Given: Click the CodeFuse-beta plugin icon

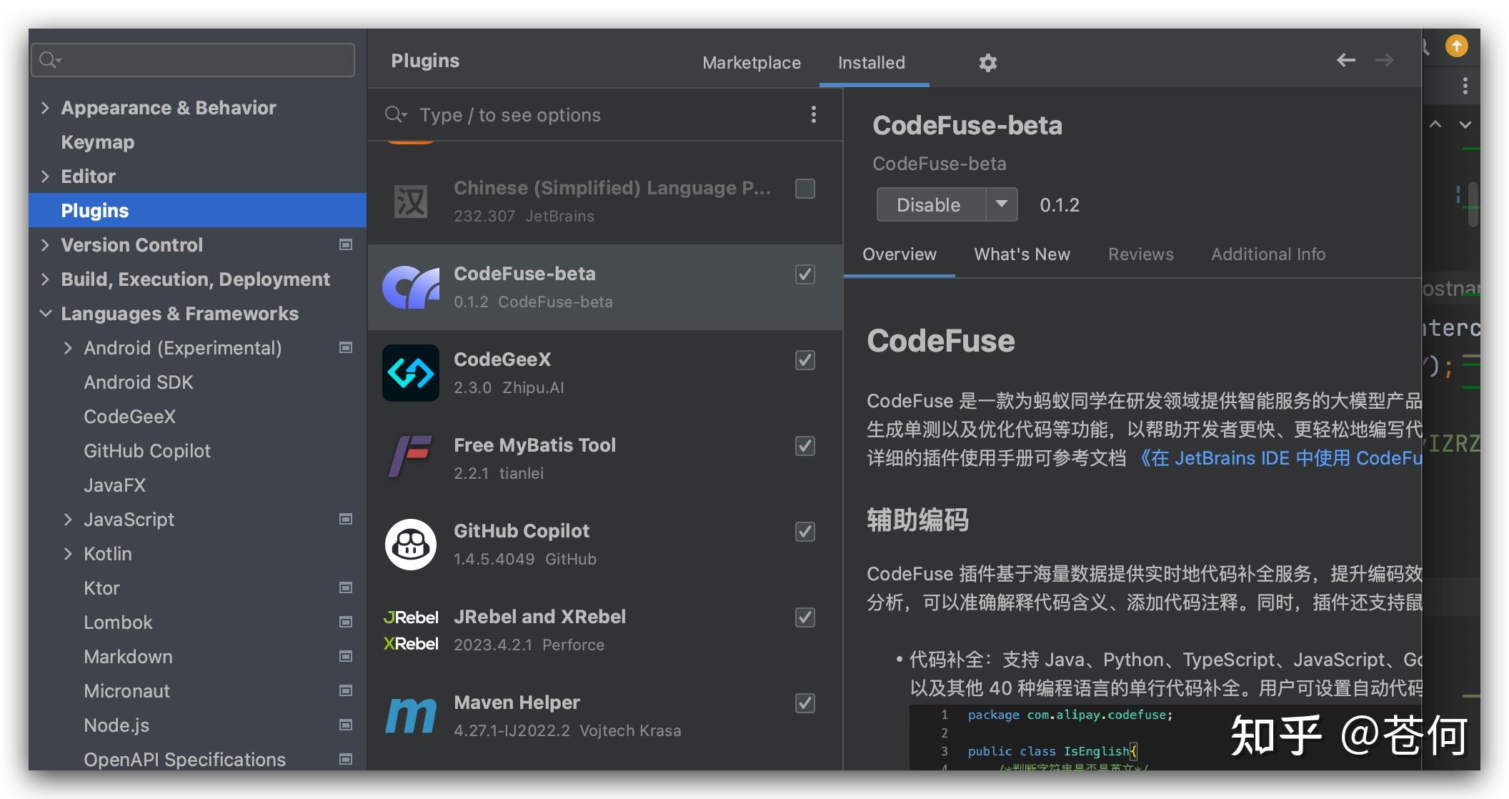Looking at the screenshot, I should [x=411, y=287].
